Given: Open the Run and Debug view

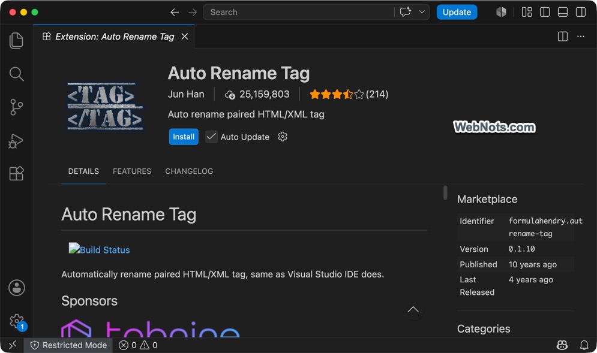Looking at the screenshot, I should pos(16,141).
